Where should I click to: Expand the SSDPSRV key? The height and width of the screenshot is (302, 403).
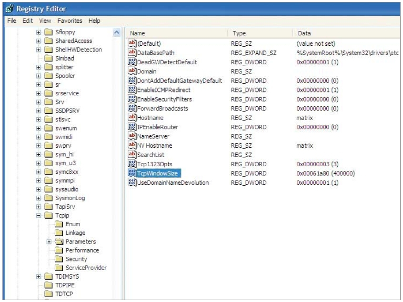(x=39, y=111)
